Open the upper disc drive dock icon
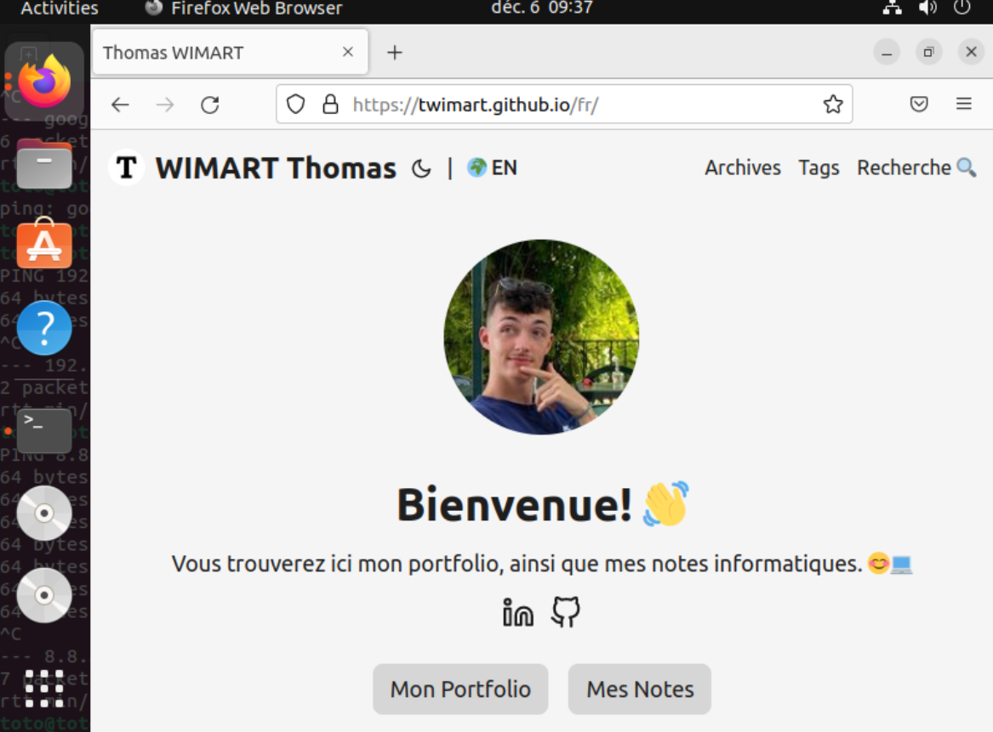The height and width of the screenshot is (732, 993). [44, 514]
